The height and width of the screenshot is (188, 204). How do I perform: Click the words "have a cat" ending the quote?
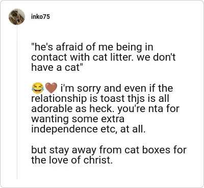click(x=56, y=68)
